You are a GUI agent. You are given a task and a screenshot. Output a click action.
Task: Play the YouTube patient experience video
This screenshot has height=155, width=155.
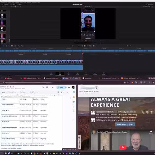123,147
